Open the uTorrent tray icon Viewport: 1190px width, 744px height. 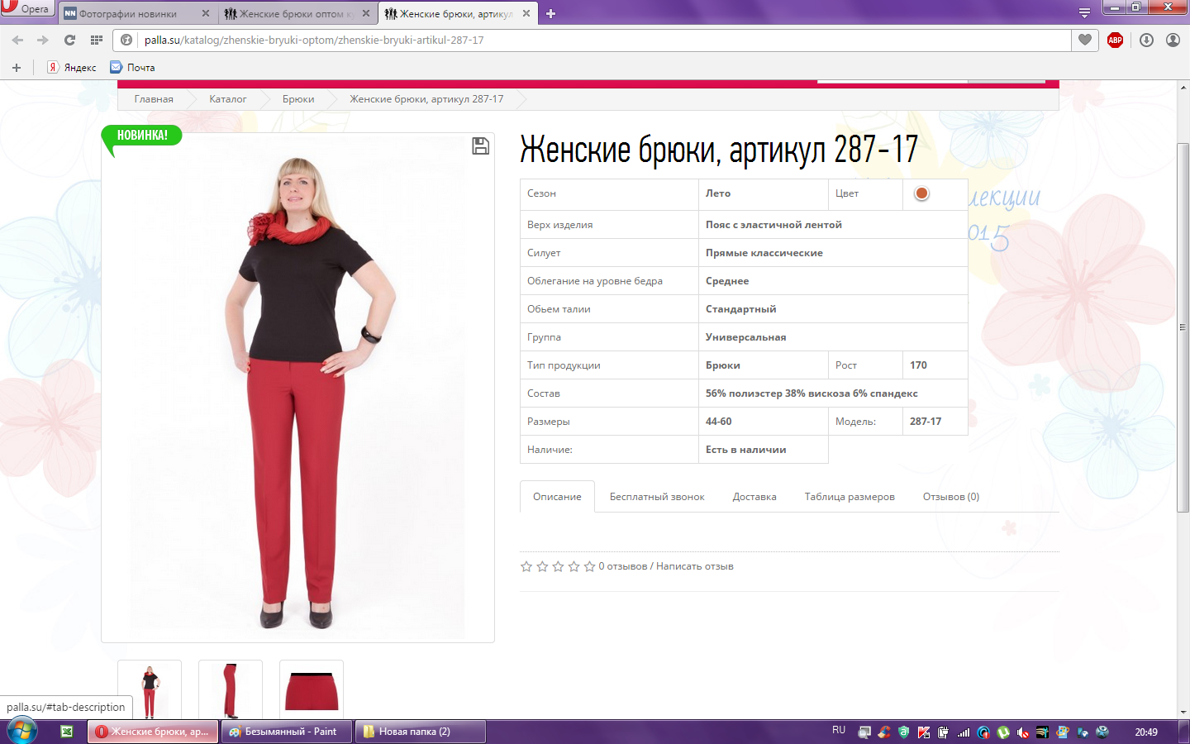tap(1003, 732)
